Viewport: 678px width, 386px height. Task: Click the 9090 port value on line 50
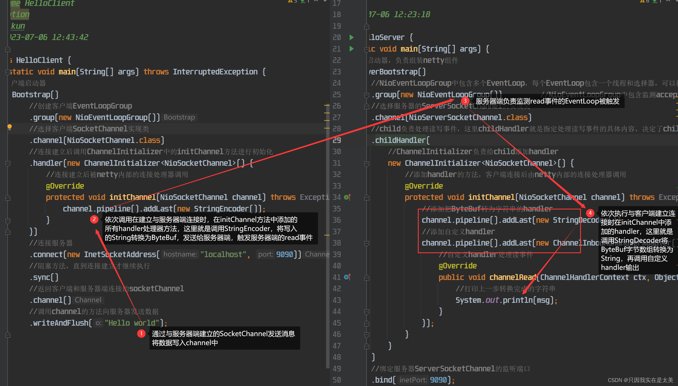438,380
